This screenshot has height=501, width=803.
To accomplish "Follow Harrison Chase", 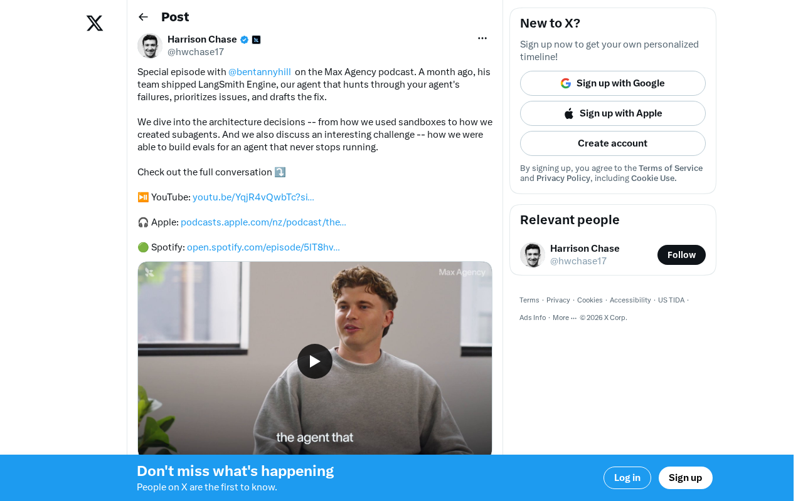I will (x=681, y=255).
